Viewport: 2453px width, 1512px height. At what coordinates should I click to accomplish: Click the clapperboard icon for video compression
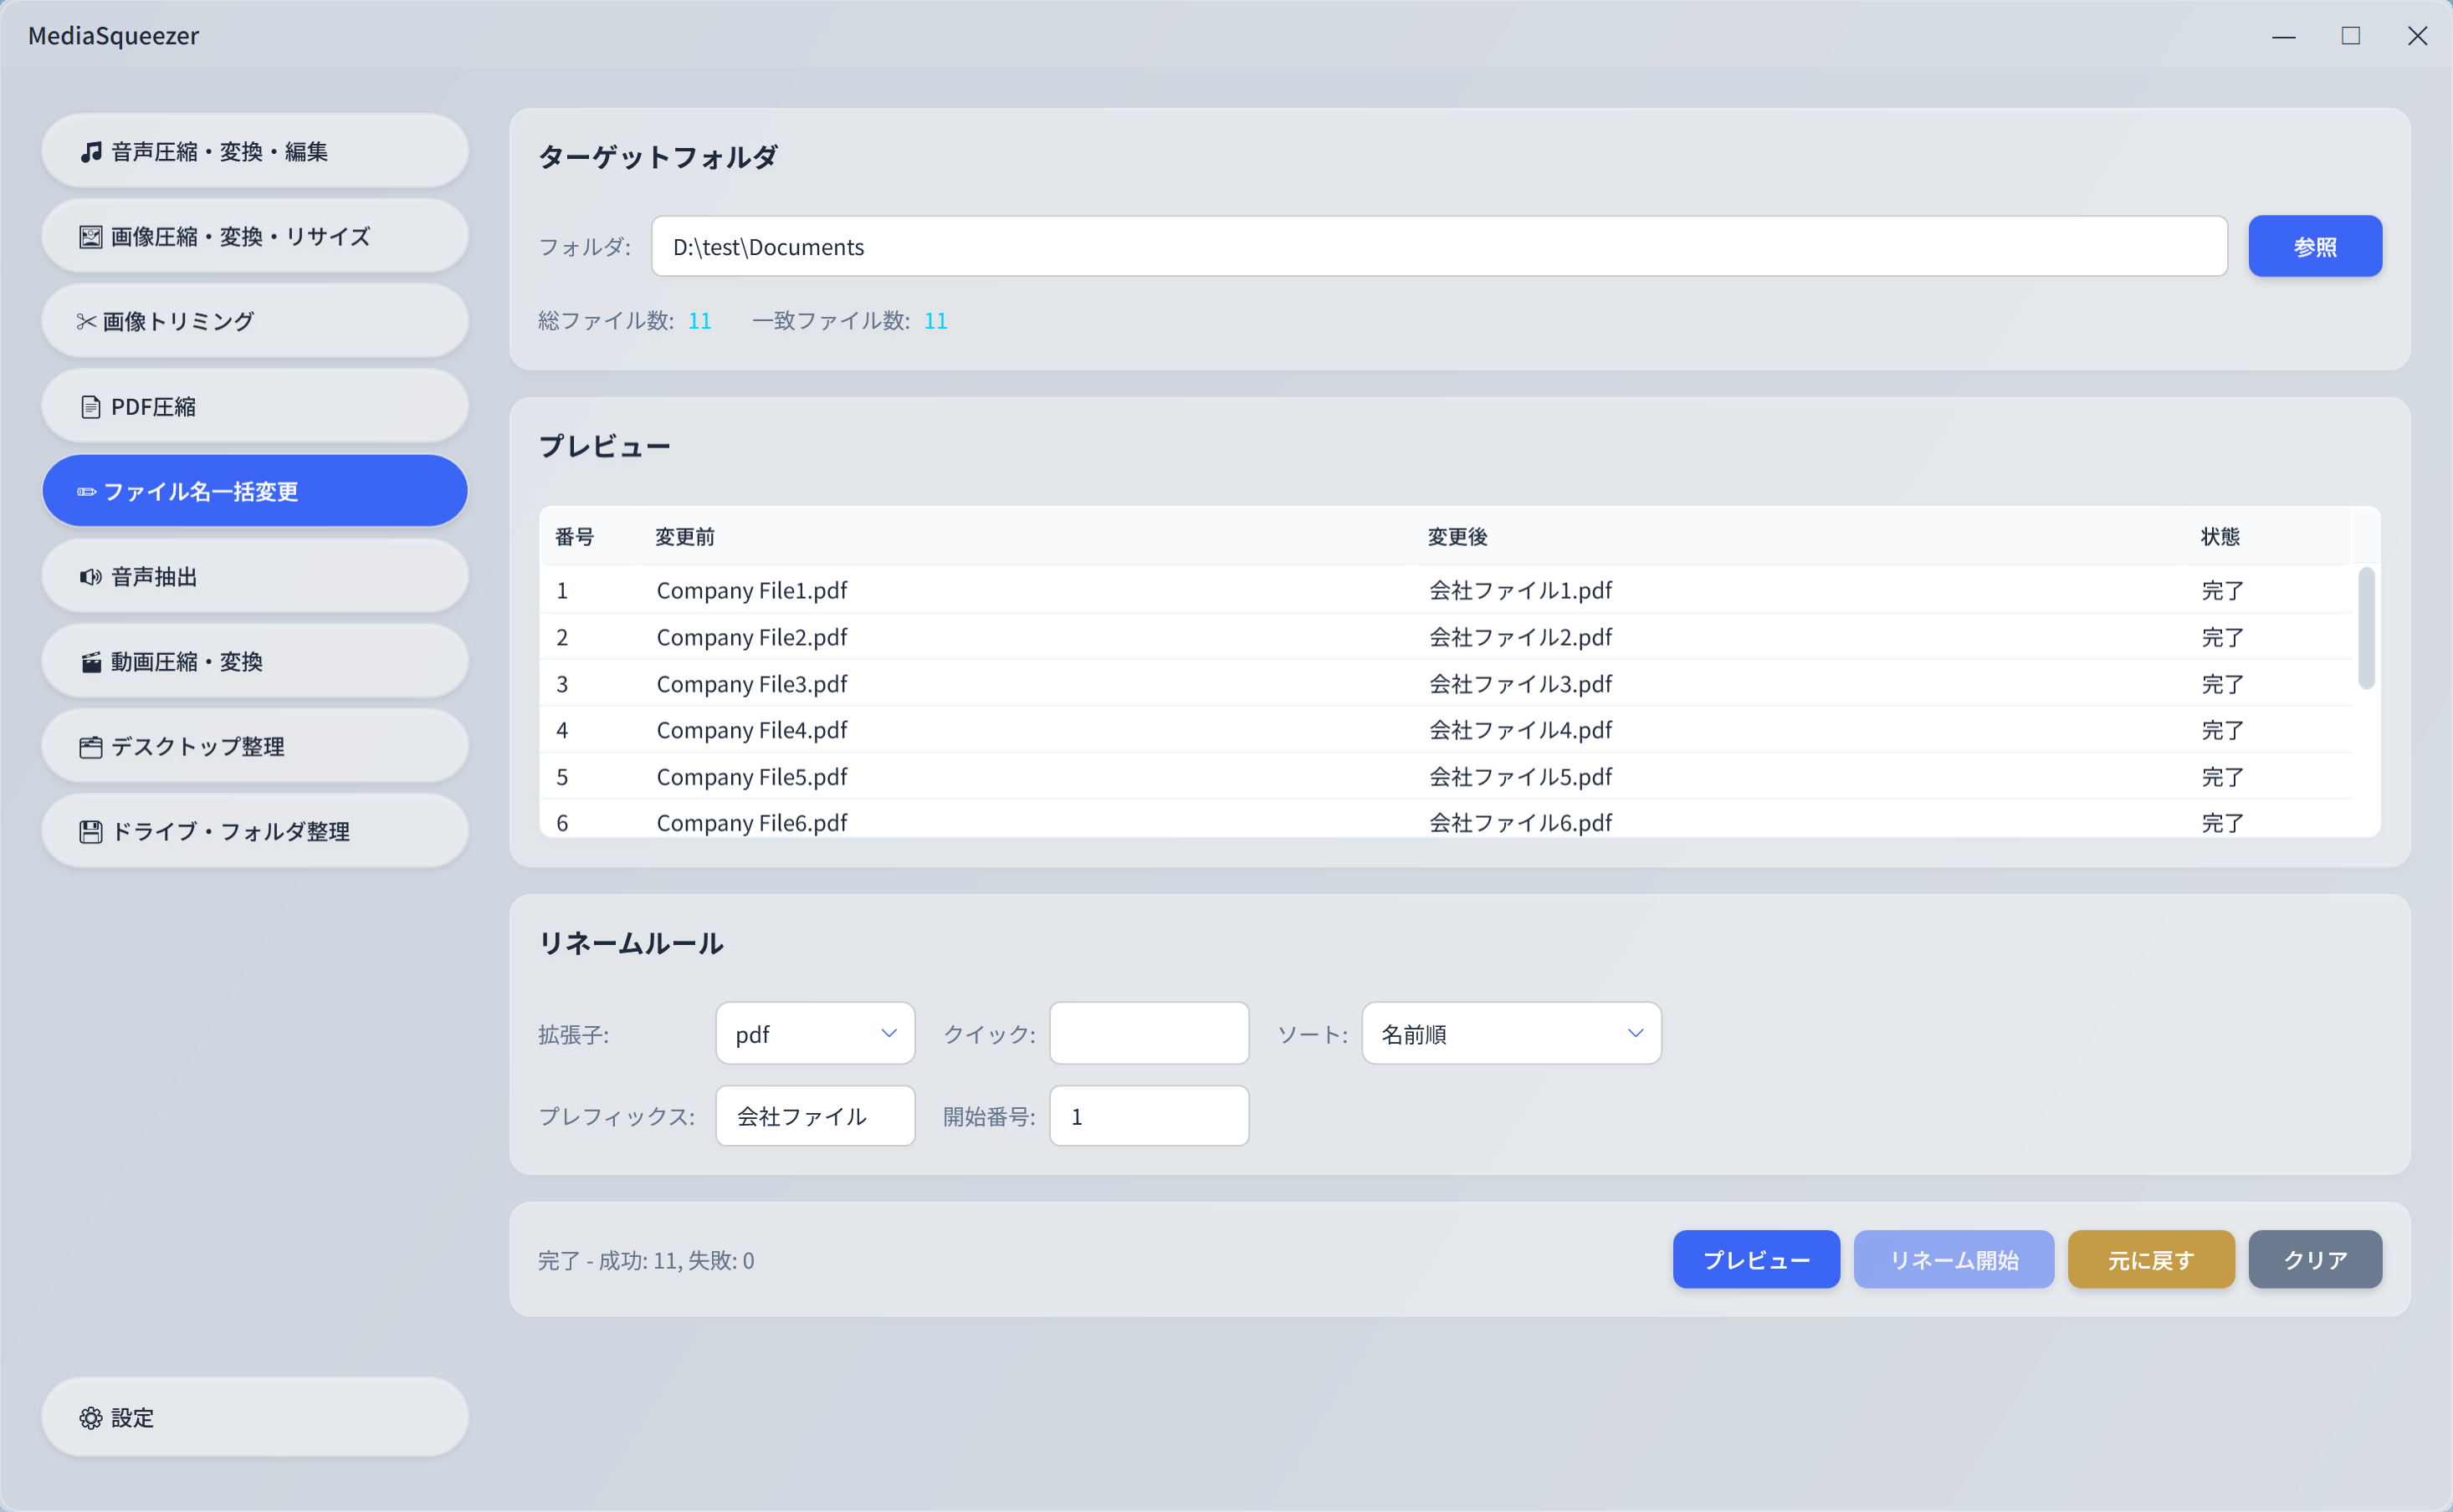click(91, 662)
